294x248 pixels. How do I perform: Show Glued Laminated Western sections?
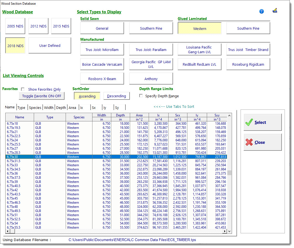click(x=200, y=28)
